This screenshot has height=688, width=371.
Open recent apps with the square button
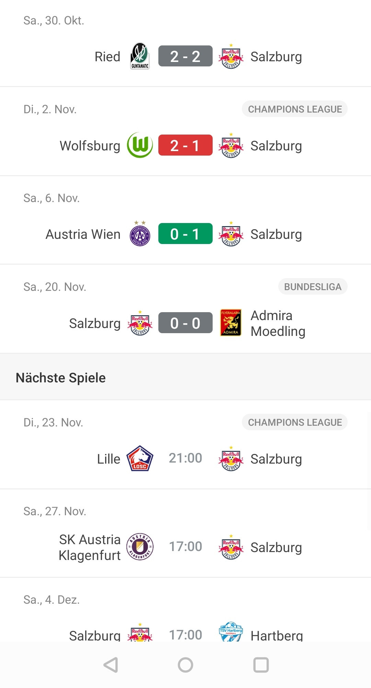(261, 665)
